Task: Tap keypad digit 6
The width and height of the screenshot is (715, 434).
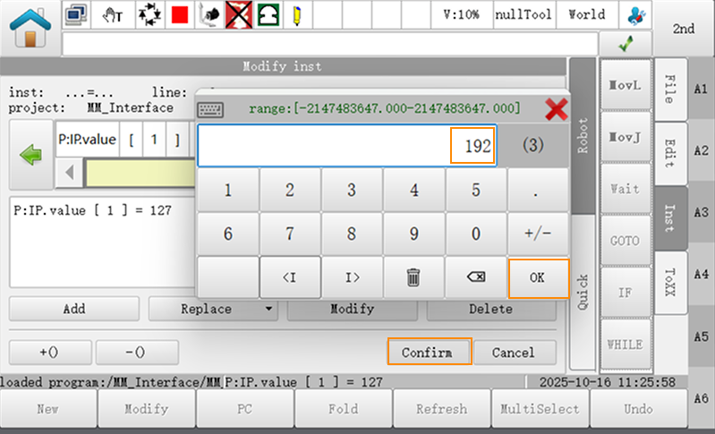Action: pyautogui.click(x=227, y=234)
